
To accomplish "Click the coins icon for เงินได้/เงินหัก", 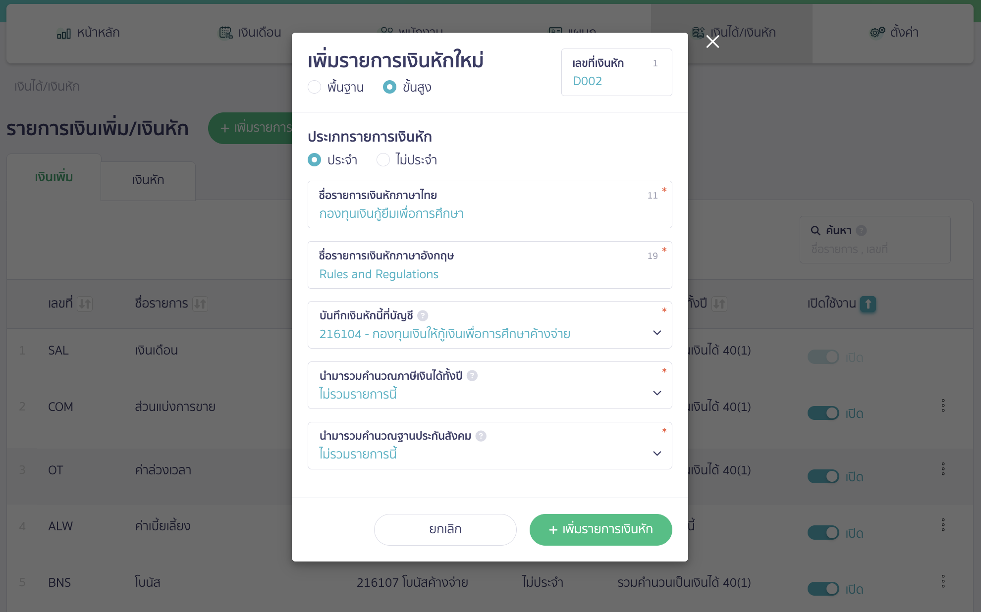I will 699,32.
